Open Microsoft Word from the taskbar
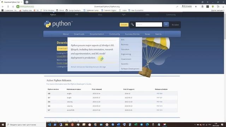 pos(119,125)
